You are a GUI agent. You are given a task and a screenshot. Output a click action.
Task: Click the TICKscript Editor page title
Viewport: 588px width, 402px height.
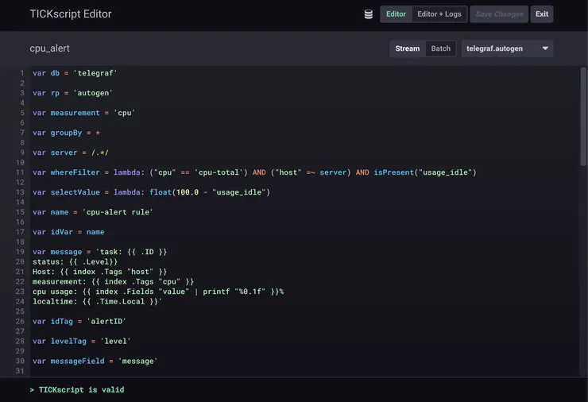coord(71,14)
